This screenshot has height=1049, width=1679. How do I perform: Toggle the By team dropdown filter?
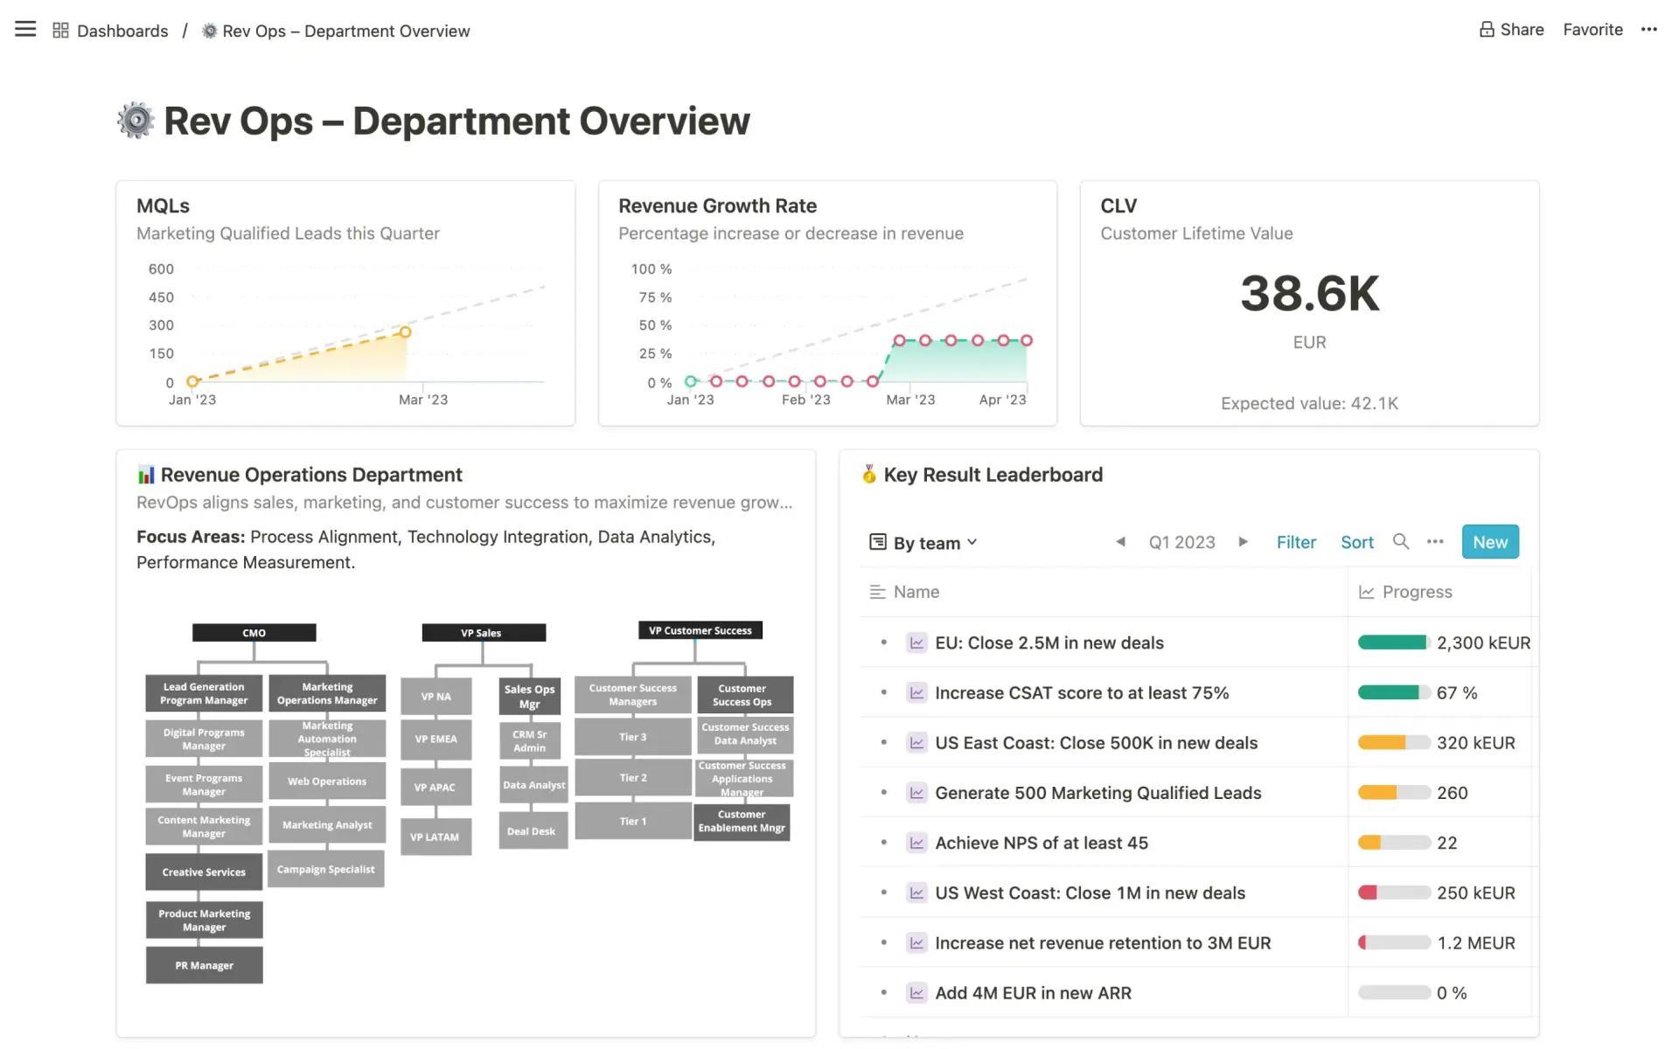click(923, 541)
